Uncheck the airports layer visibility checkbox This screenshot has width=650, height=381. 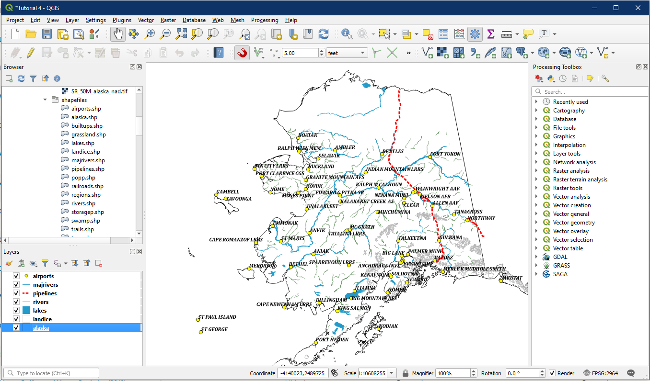(x=16, y=276)
